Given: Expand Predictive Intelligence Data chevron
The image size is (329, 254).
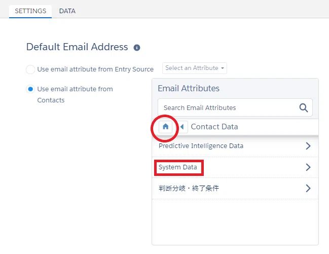Looking at the screenshot, I should tap(308, 146).
